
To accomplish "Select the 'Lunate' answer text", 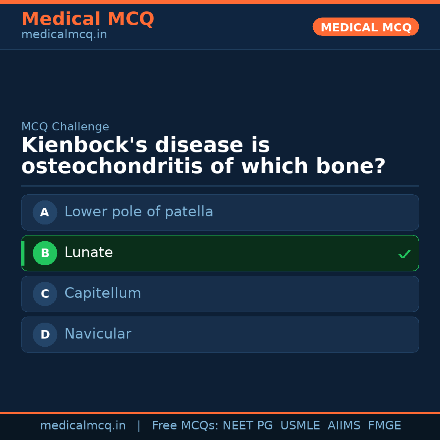I will tap(88, 253).
